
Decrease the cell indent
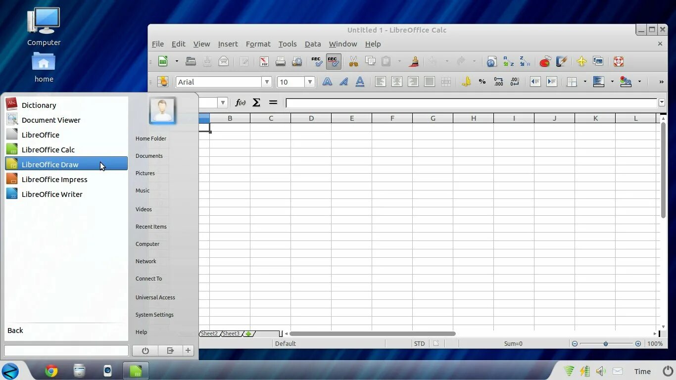click(535, 82)
